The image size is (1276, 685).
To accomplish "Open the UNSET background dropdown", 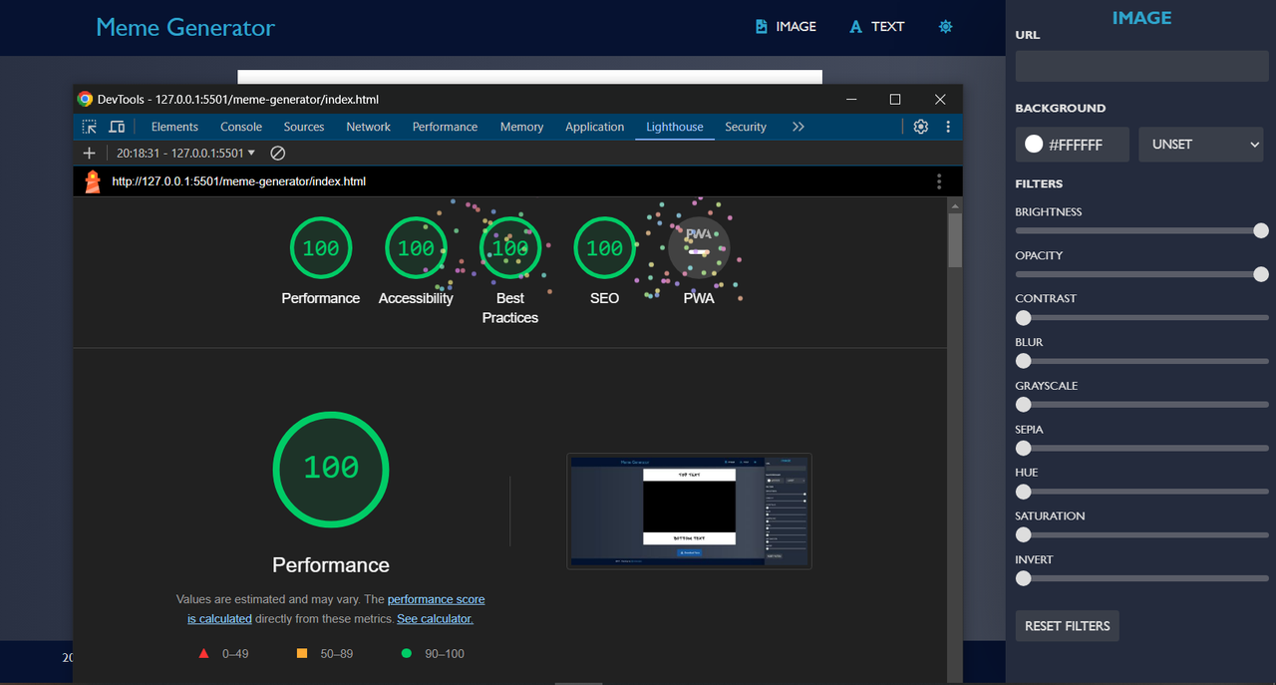I will coord(1201,145).
